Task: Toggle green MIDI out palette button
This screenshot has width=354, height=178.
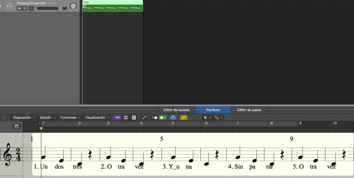Action: [162, 118]
